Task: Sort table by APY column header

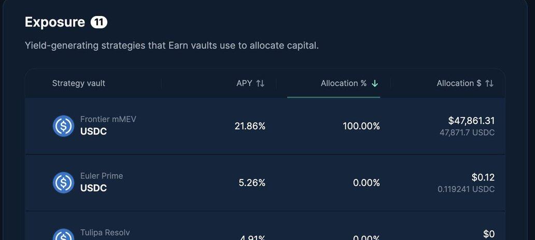Action: (244, 83)
